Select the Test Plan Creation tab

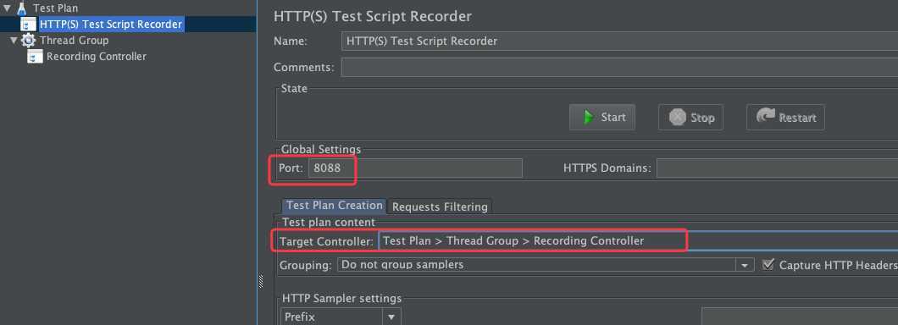click(335, 206)
